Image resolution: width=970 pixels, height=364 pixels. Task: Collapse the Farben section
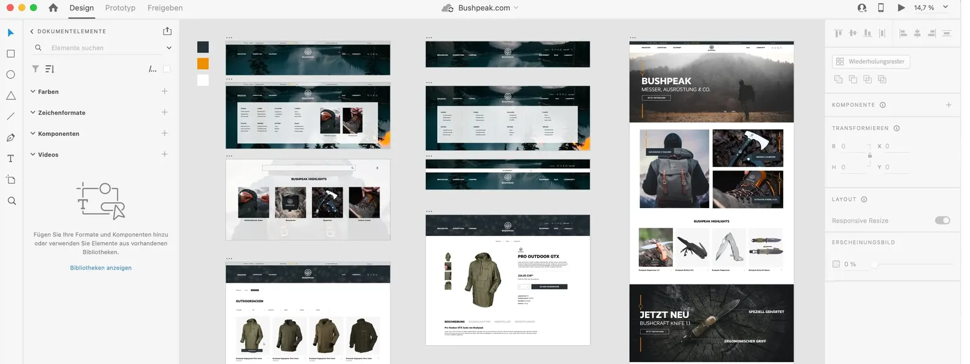click(33, 92)
